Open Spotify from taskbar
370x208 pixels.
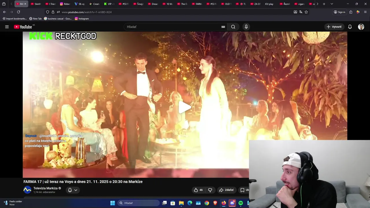tap(241, 203)
